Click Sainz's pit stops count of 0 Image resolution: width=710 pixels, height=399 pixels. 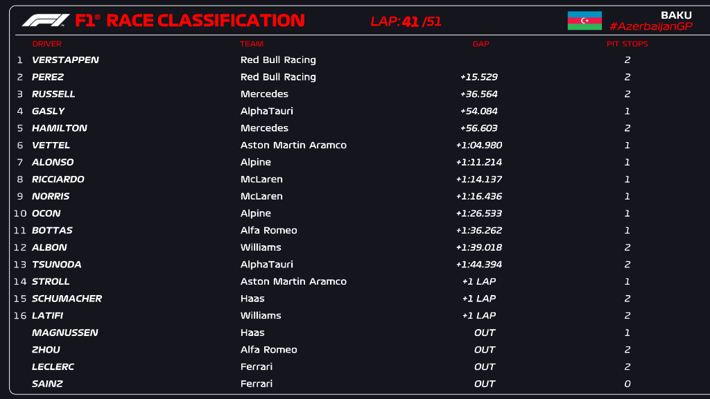coord(627,384)
